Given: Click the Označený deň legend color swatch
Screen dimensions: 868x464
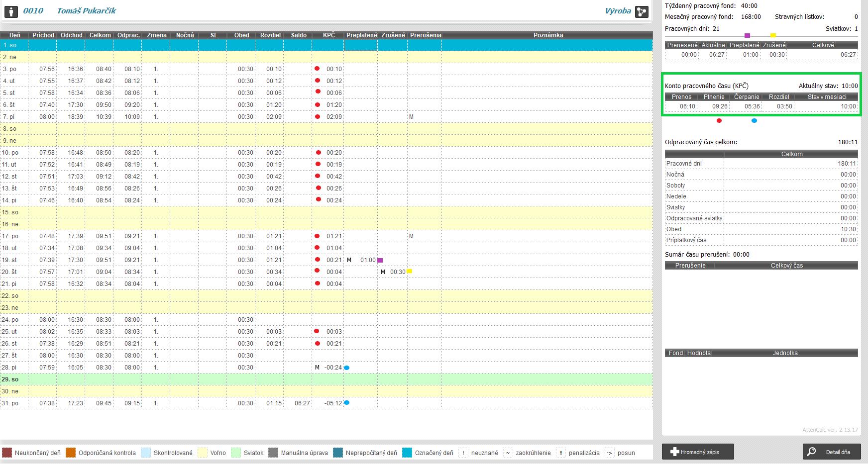Looking at the screenshot, I should [x=407, y=453].
